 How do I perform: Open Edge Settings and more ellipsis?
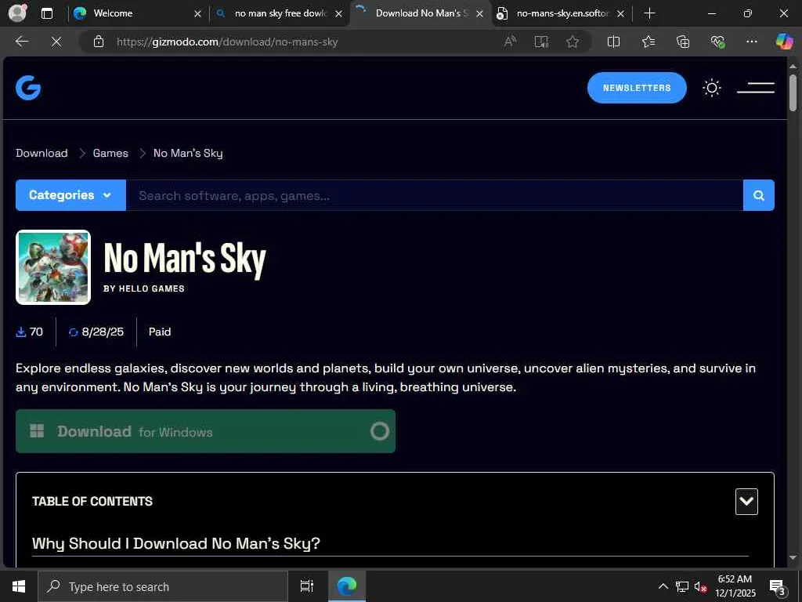(751, 42)
